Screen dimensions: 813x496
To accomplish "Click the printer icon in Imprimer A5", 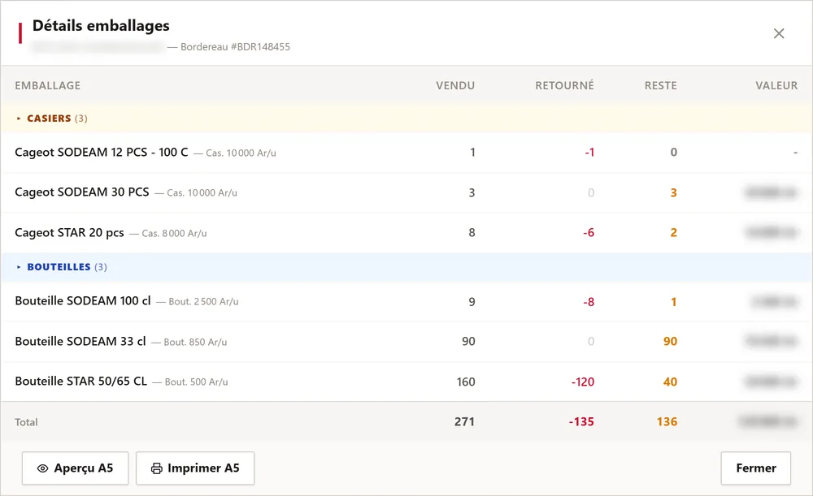I will tap(157, 468).
